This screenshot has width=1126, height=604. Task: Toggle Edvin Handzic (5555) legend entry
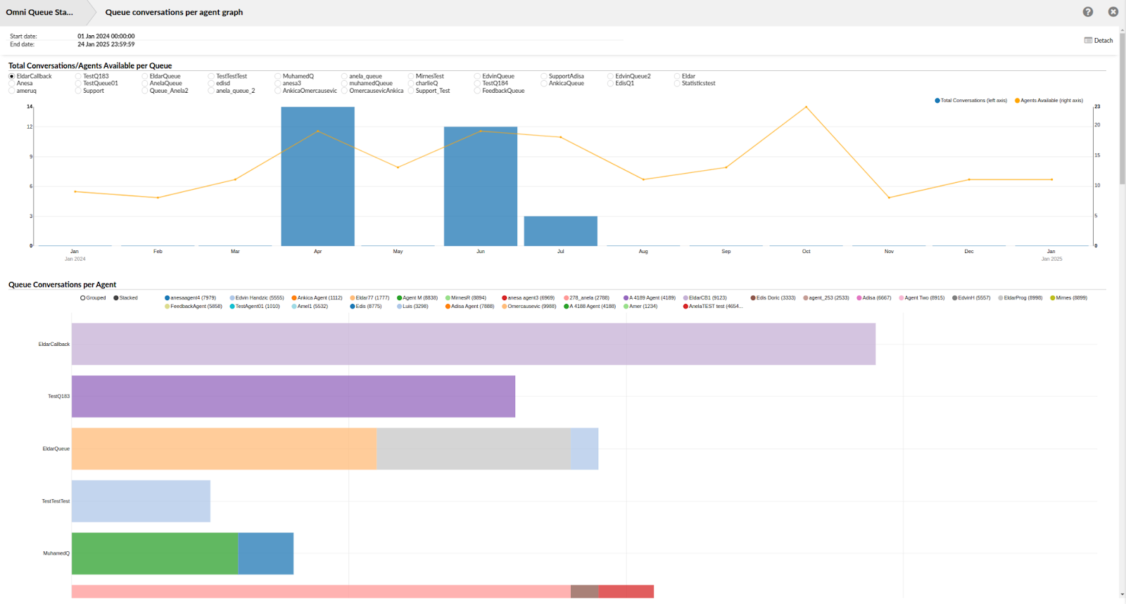tap(257, 298)
